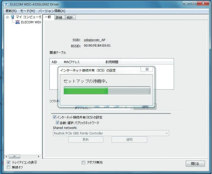212x174 pixels.
Task: Toggle トレイアイコンの表示 checkbox
Action: [x=8, y=162]
